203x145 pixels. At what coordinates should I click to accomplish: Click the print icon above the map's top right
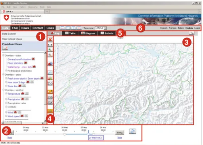coord(192,33)
